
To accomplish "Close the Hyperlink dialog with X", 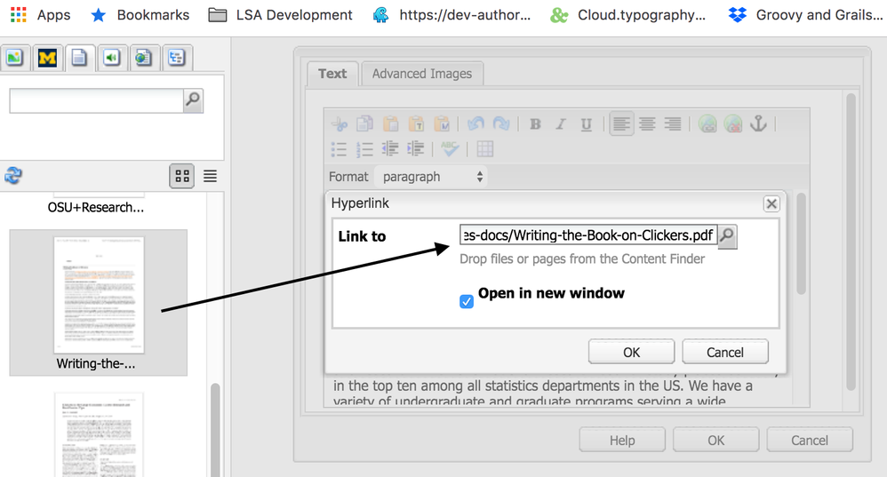I will coord(771,203).
